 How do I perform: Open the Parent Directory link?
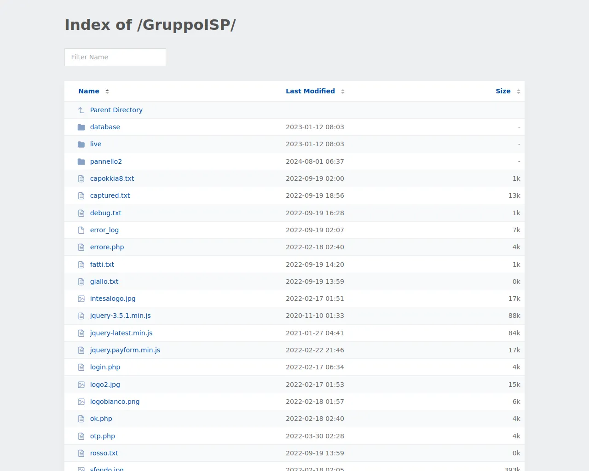(x=116, y=110)
